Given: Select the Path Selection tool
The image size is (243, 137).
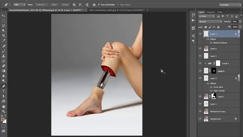Looking at the screenshot, I should tap(3, 96).
